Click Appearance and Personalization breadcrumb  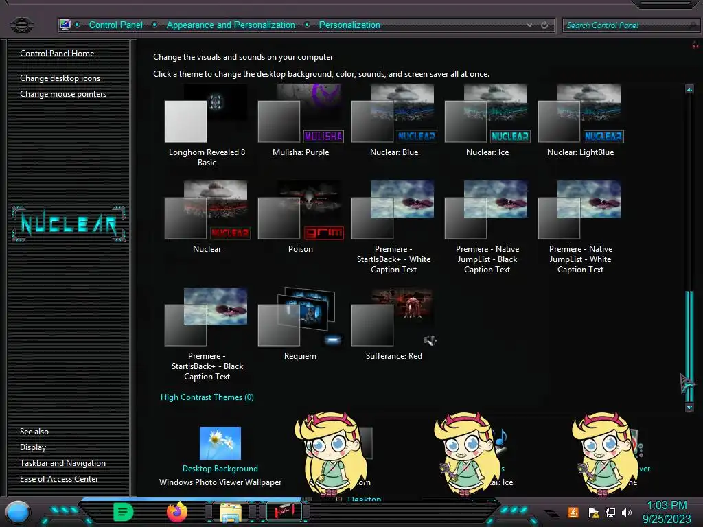click(x=231, y=25)
